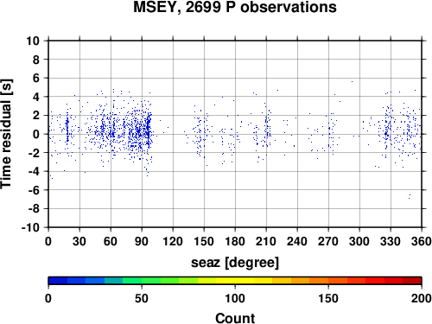Select the dark red end of colorbar
The width and height of the screenshot is (432, 324).
[412, 281]
